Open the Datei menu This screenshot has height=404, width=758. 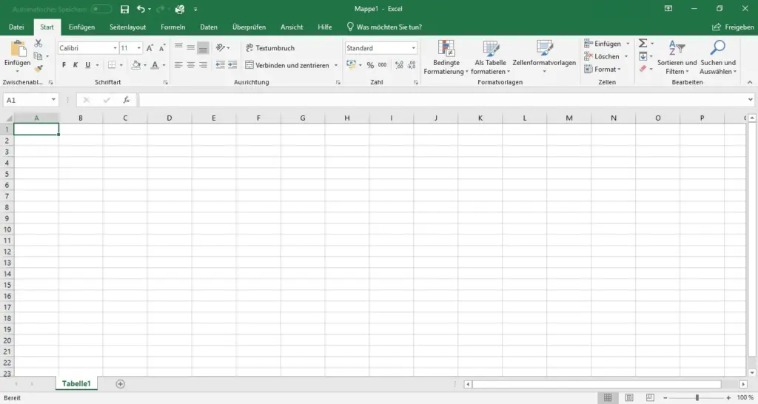click(16, 27)
